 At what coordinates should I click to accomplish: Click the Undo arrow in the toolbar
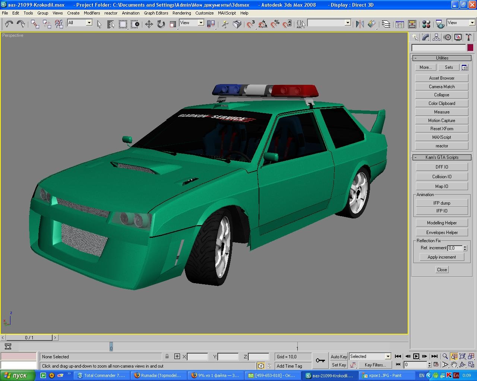pos(9,24)
